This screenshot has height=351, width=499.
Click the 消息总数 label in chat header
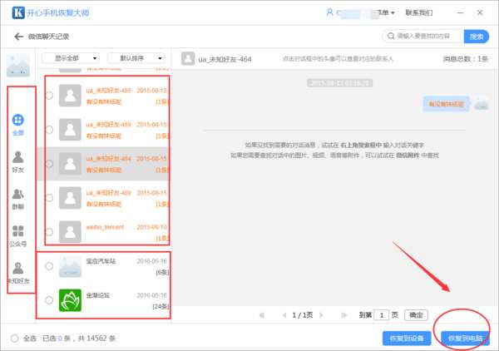[465, 59]
